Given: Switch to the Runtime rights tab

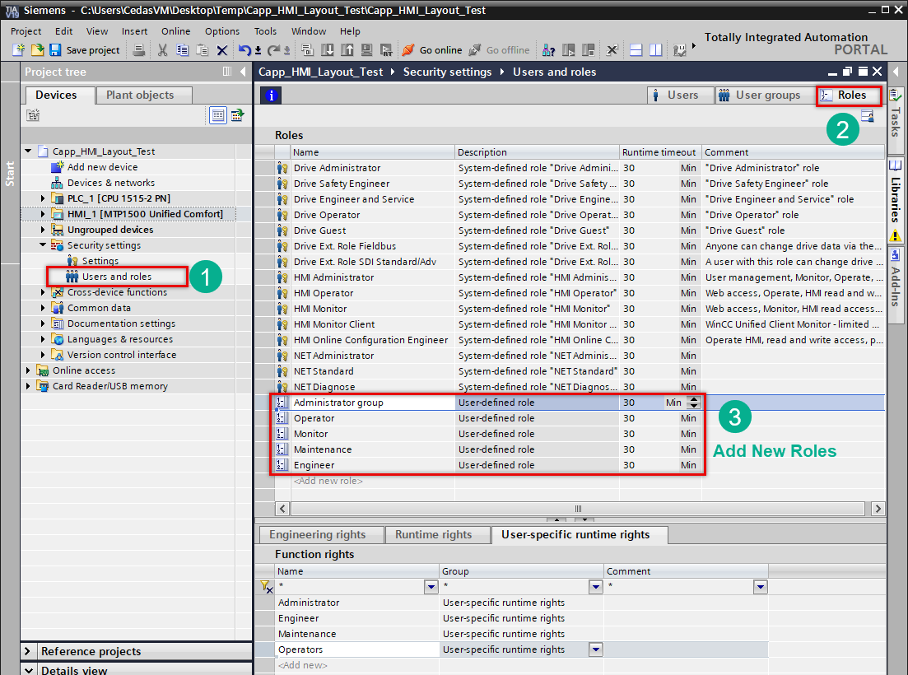Looking at the screenshot, I should 433,535.
